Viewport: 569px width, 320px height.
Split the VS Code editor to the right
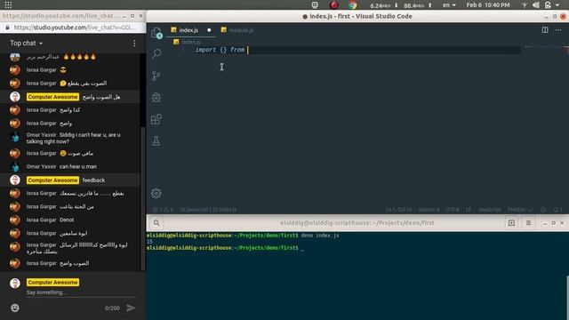(x=545, y=30)
